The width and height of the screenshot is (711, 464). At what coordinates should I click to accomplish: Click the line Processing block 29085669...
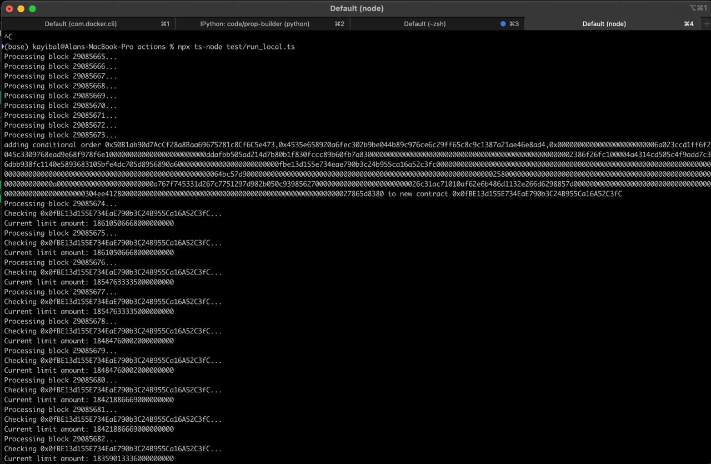[x=61, y=96]
